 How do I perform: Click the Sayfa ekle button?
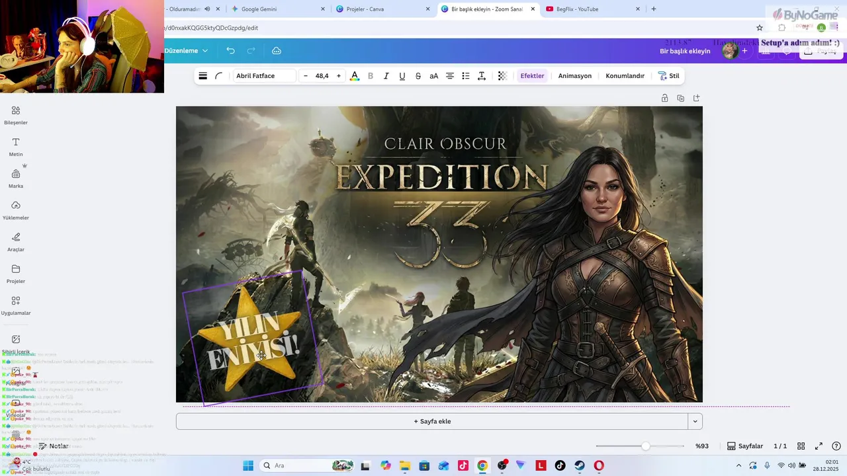point(432,421)
